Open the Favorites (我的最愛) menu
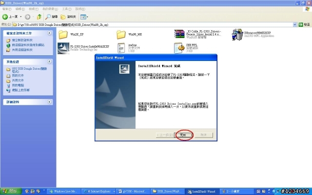 pos(50,9)
